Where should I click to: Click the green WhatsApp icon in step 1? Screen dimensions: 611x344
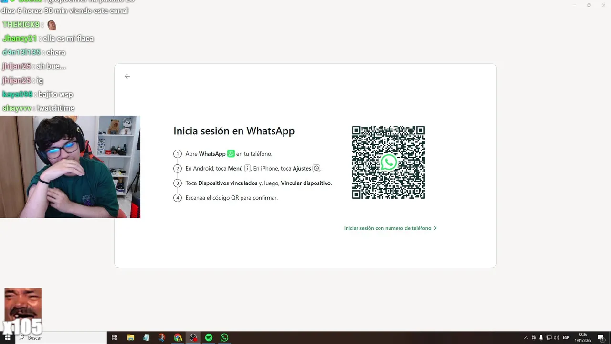[x=231, y=154]
